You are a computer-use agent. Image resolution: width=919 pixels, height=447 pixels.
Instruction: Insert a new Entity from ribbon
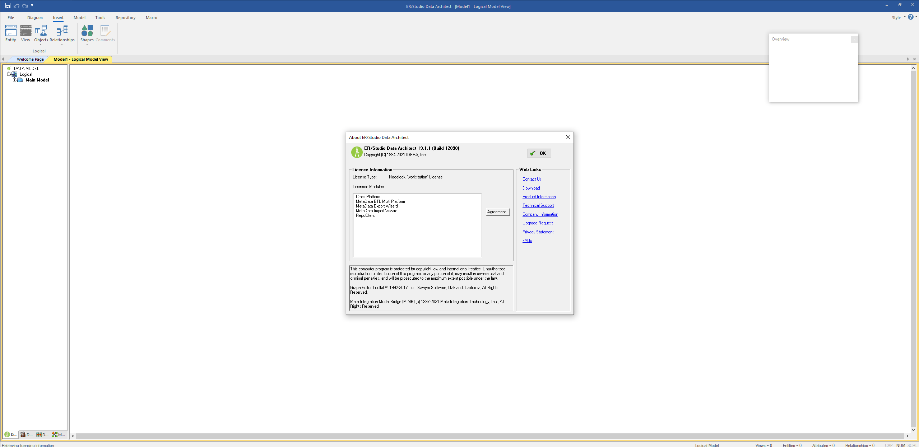[x=10, y=33]
